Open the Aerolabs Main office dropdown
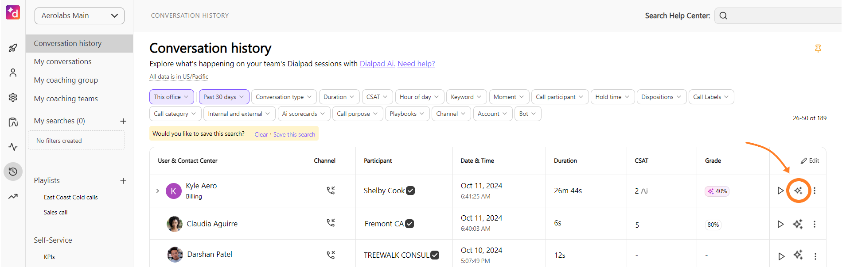The width and height of the screenshot is (842, 267). tap(79, 15)
